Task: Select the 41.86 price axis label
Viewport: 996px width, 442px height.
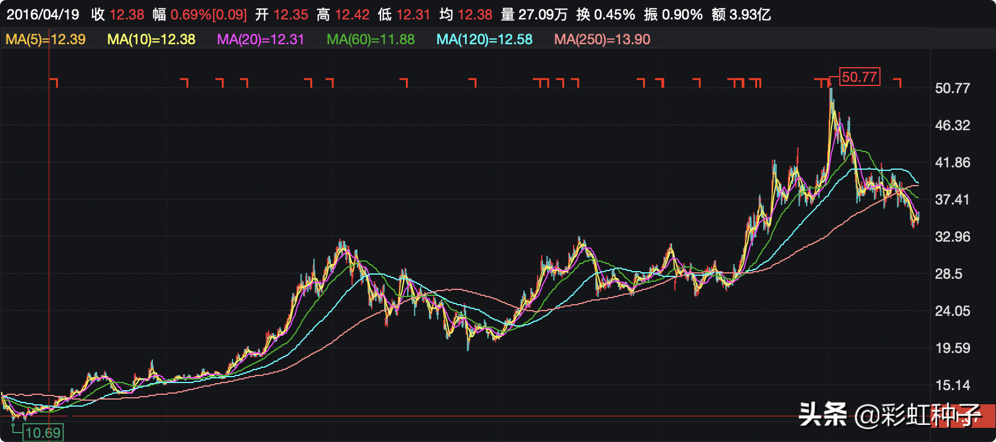Action: 952,163
